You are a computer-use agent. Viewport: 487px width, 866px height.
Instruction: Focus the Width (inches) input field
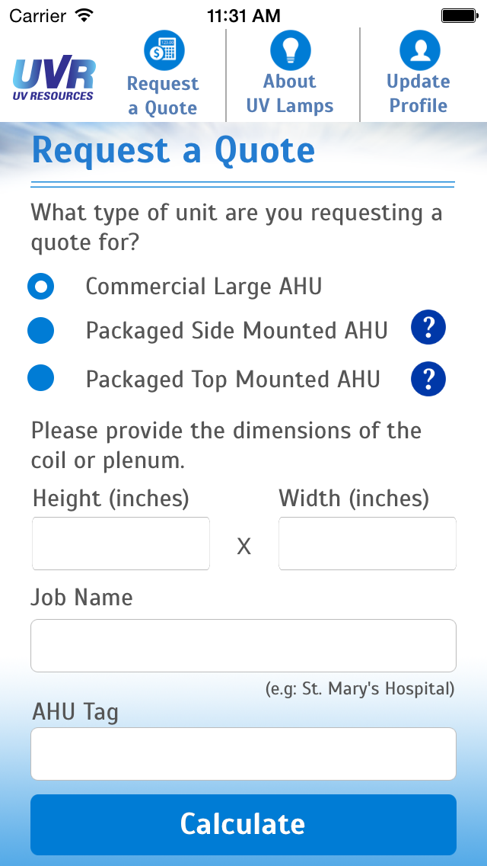tap(368, 544)
